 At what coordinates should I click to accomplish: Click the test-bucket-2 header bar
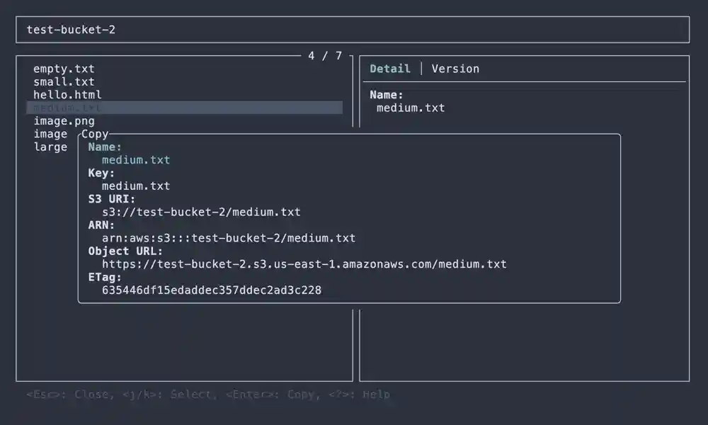tap(353, 30)
